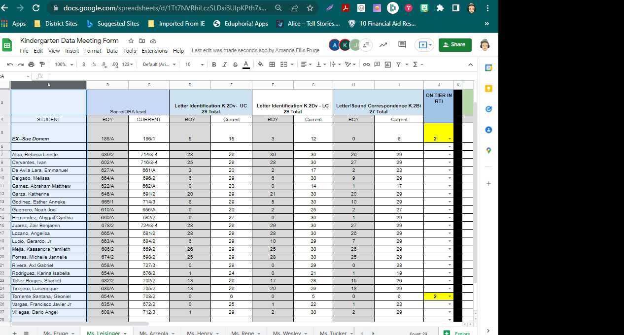624x335 pixels.
Task: Open the Insert chart icon
Action: [387, 65]
